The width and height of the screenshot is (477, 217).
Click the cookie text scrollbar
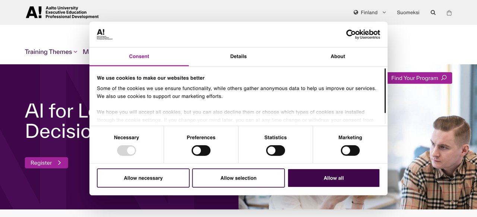click(385, 91)
